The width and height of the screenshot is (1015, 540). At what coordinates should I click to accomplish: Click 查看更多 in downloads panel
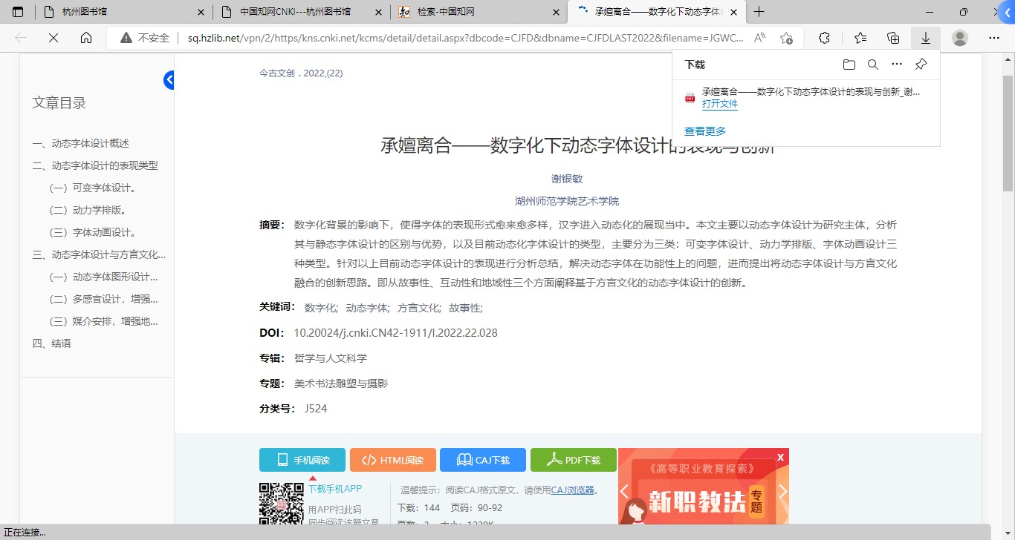click(x=705, y=131)
